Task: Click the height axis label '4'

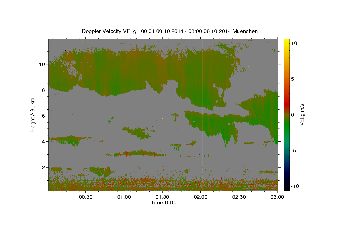Action: [x=44, y=142]
